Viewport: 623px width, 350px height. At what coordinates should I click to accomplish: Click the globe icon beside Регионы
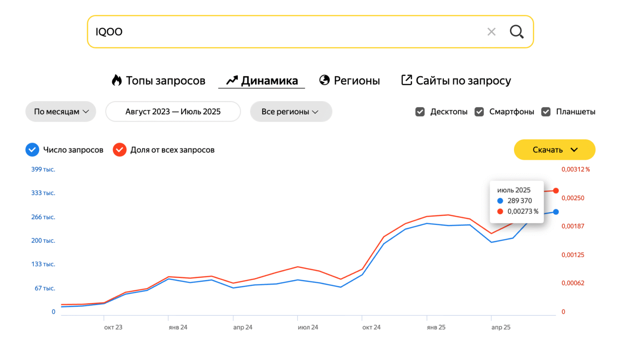(x=324, y=80)
